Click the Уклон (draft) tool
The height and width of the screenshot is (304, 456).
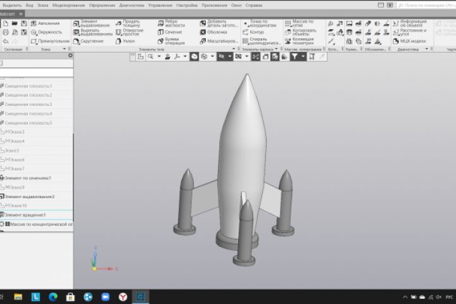coord(125,41)
